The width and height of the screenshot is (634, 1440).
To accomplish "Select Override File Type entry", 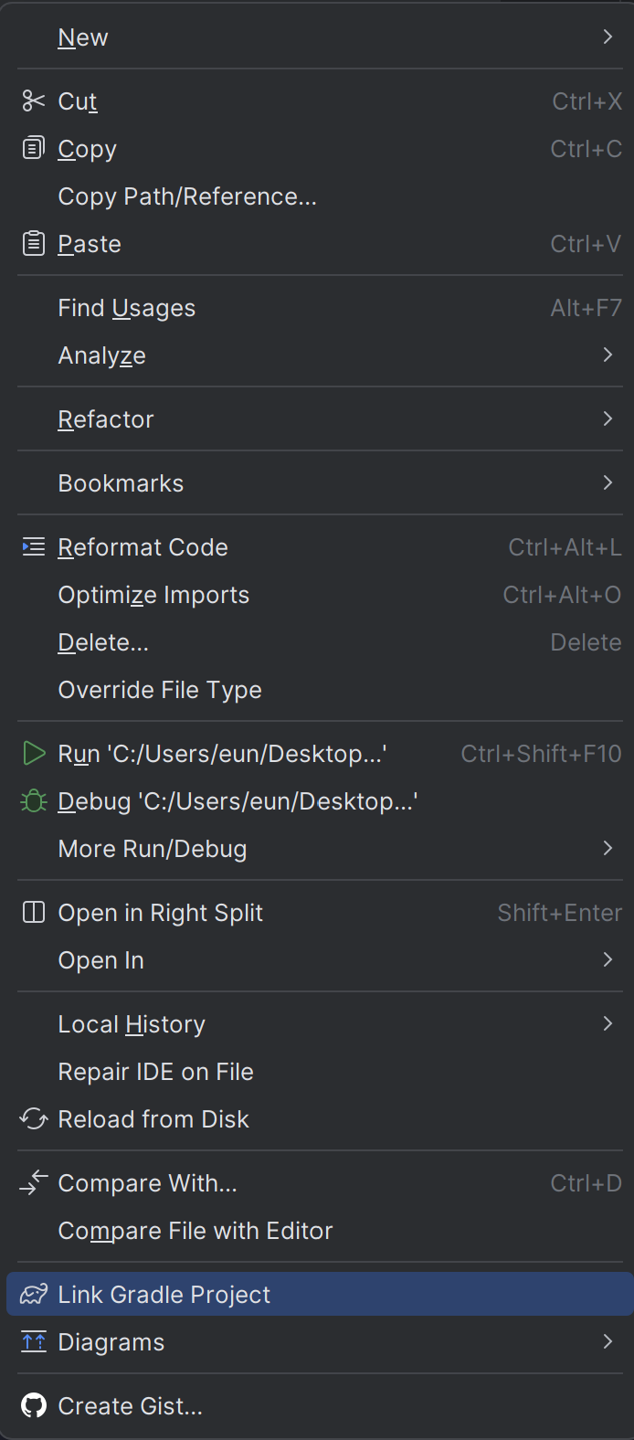I will (x=160, y=690).
